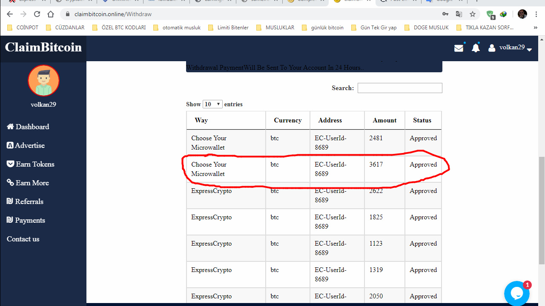Open the COİNPOT bookmark folder
Screen dimensions: 545x306
[23, 28]
